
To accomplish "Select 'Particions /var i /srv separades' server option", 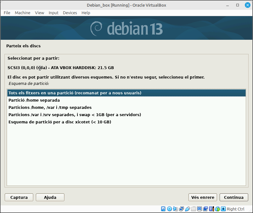I will (126, 115).
